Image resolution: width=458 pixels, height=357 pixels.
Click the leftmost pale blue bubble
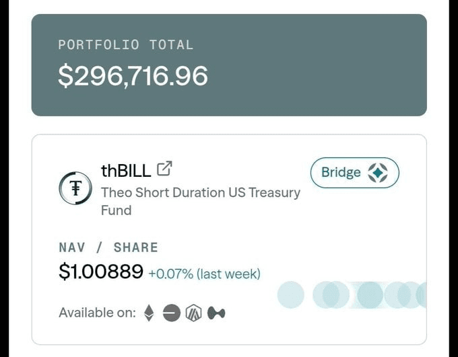coord(290,295)
